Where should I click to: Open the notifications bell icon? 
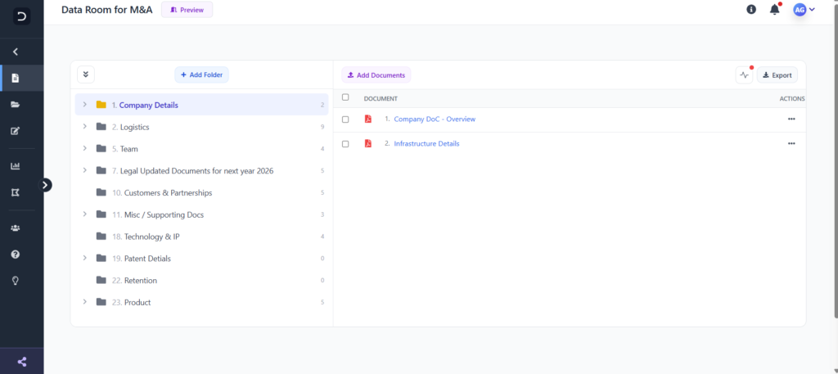[774, 9]
